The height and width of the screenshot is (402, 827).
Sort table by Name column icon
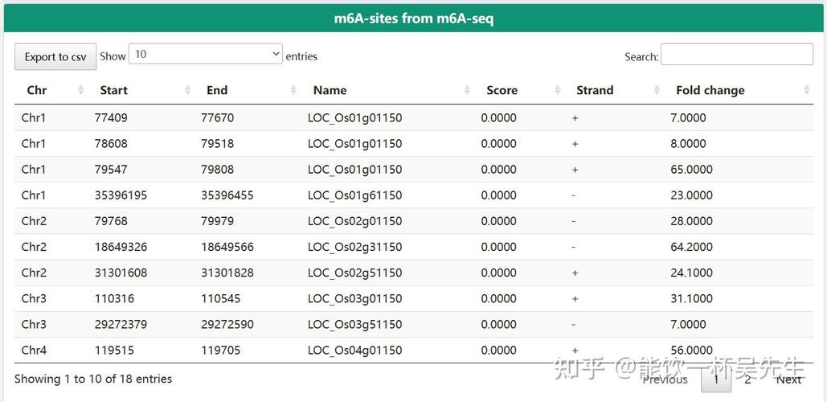[x=467, y=90]
